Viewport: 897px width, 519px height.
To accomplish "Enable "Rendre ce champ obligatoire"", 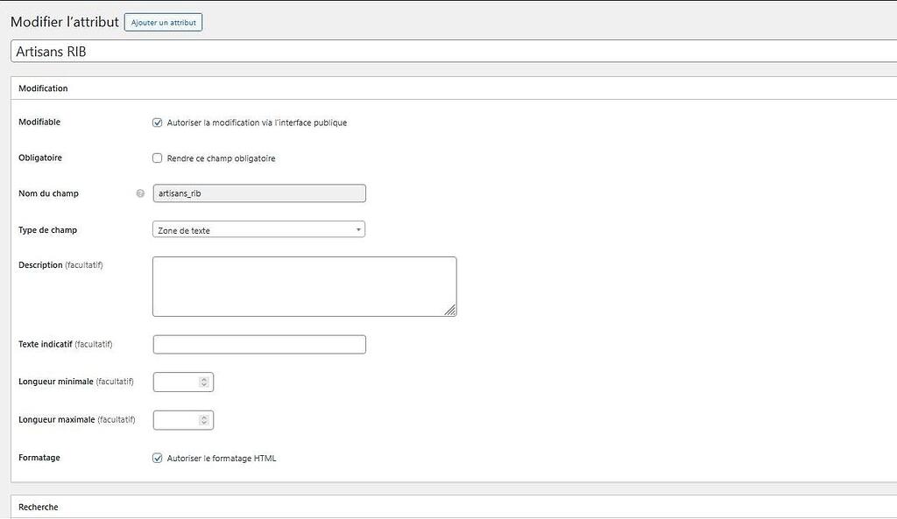I will (157, 158).
